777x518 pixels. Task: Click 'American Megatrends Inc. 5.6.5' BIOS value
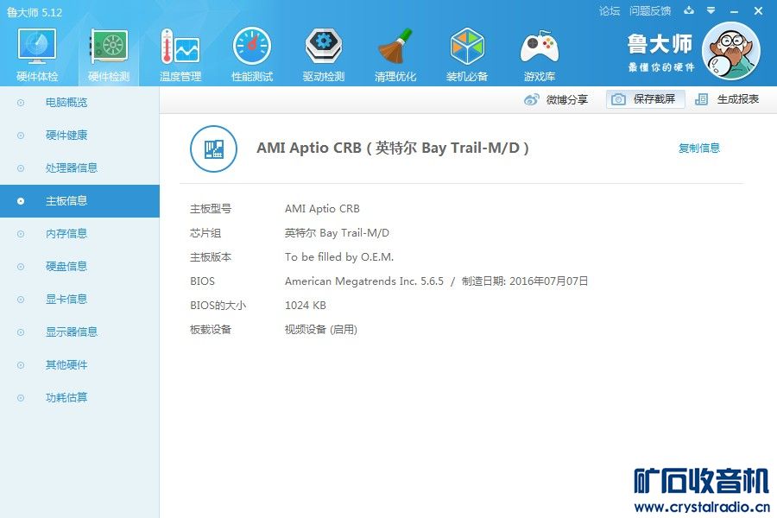364,281
